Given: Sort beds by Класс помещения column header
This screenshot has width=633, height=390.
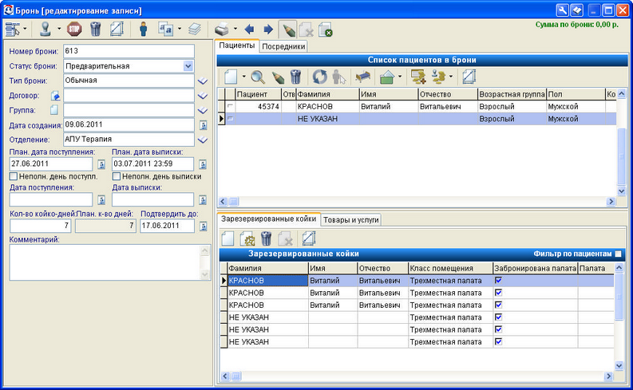Looking at the screenshot, I should point(450,268).
